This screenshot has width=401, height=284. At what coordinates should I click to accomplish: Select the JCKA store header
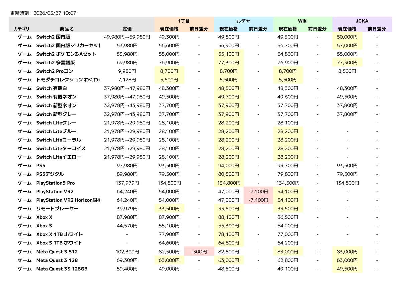[362, 21]
